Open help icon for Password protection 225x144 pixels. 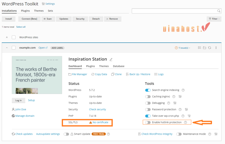[180, 109]
